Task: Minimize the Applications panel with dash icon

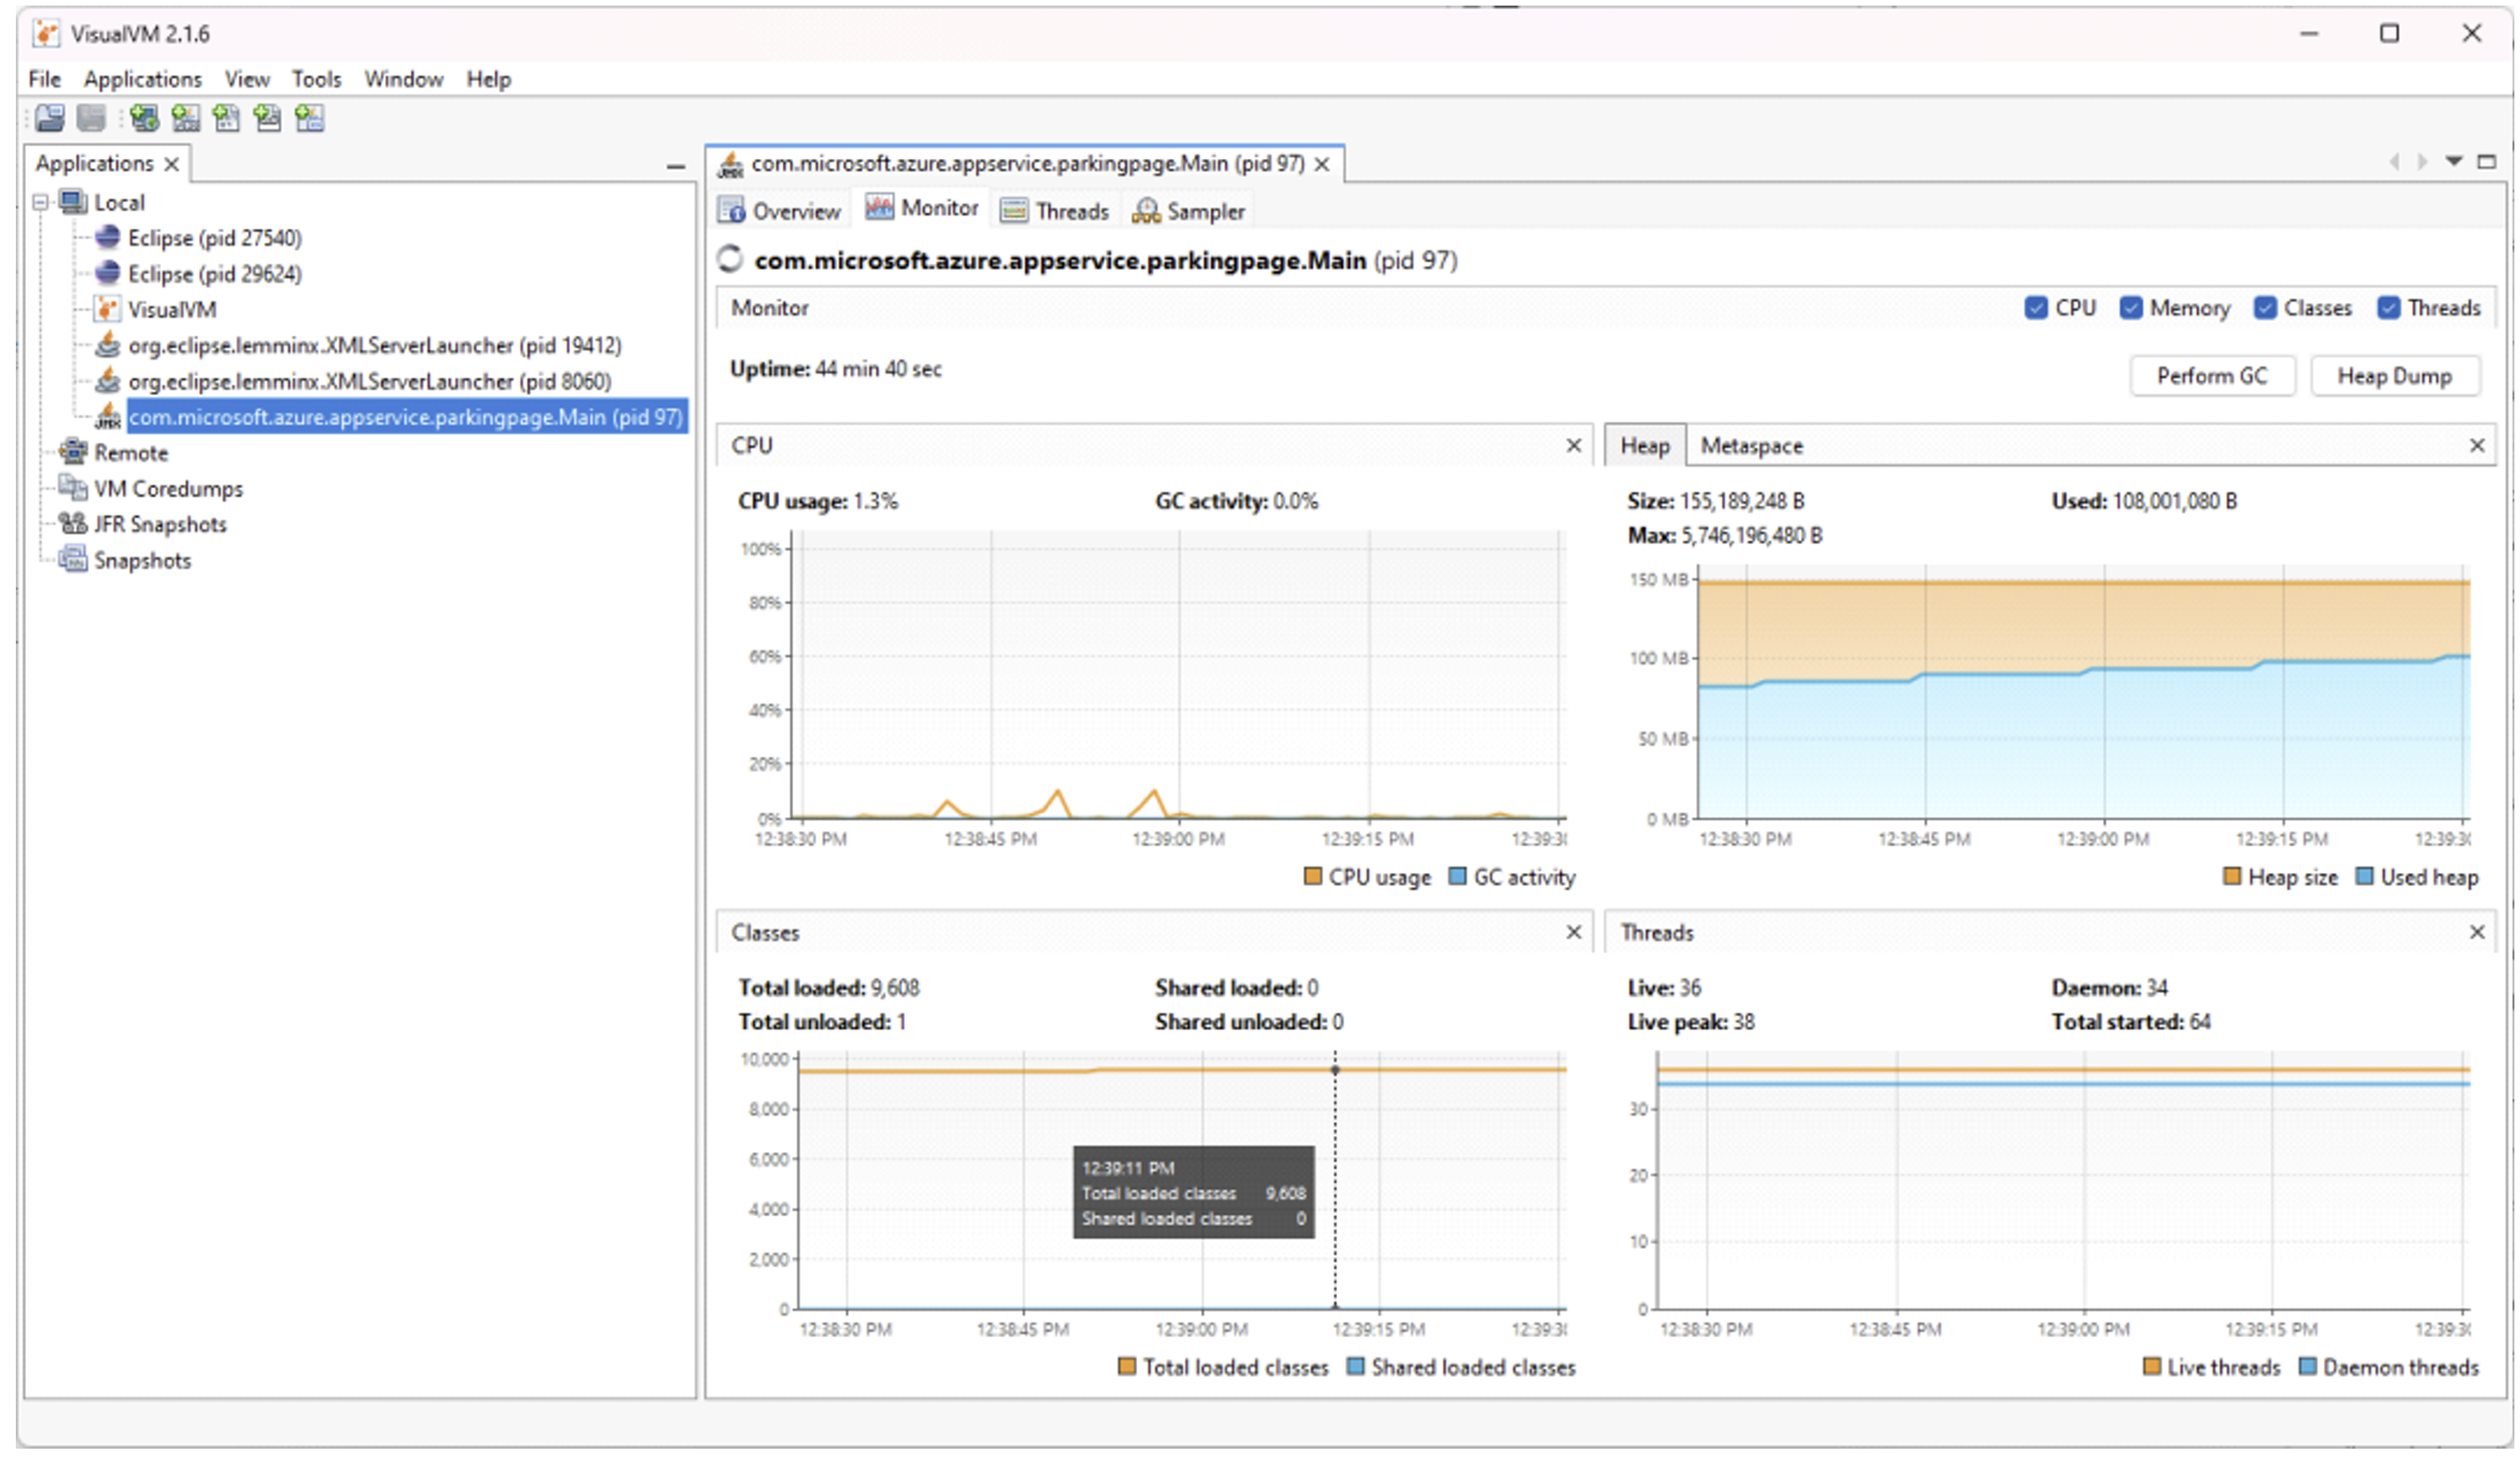Action: point(676,166)
